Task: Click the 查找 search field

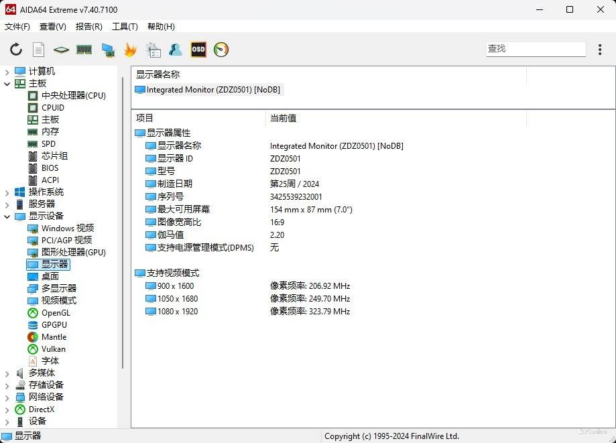Action: 536,49
